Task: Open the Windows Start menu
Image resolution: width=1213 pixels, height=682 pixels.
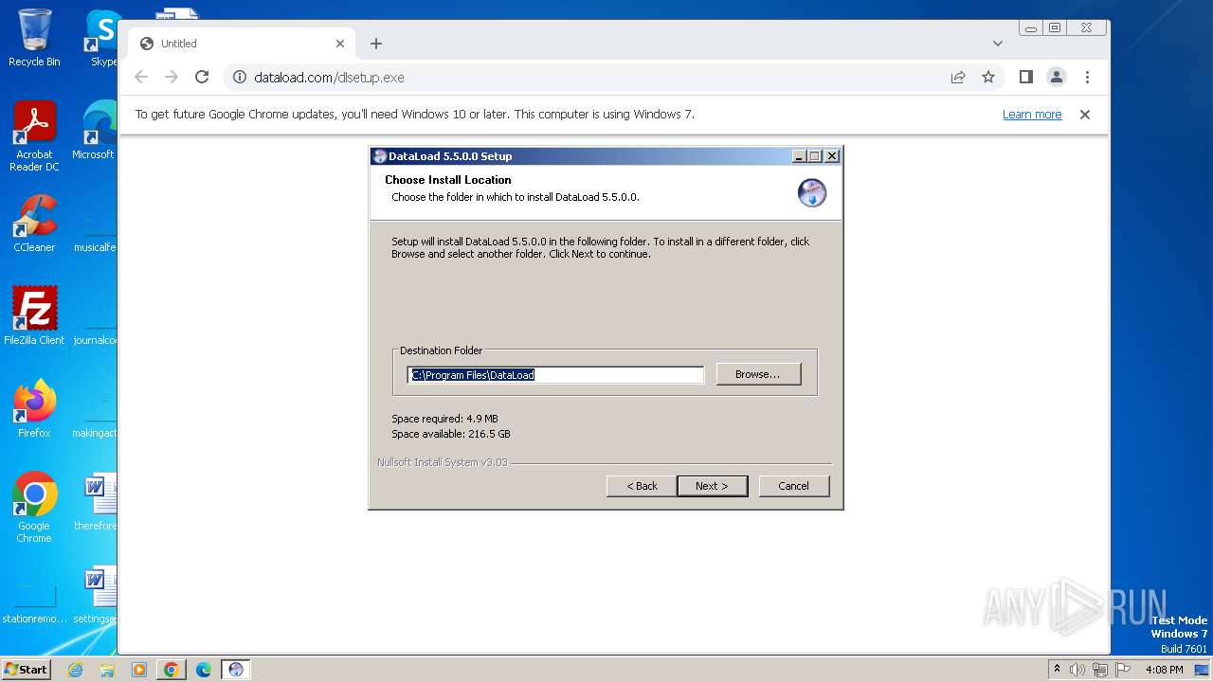Action: [x=26, y=670]
